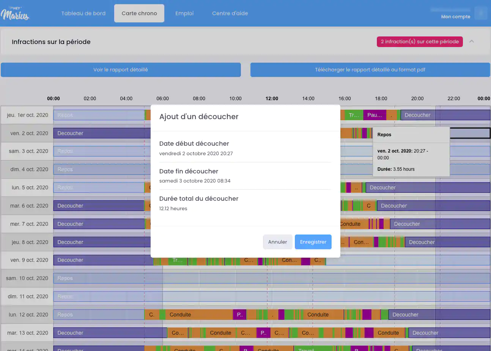This screenshot has width=491, height=351.
Task: Open Mon compte menu
Action: [455, 17]
